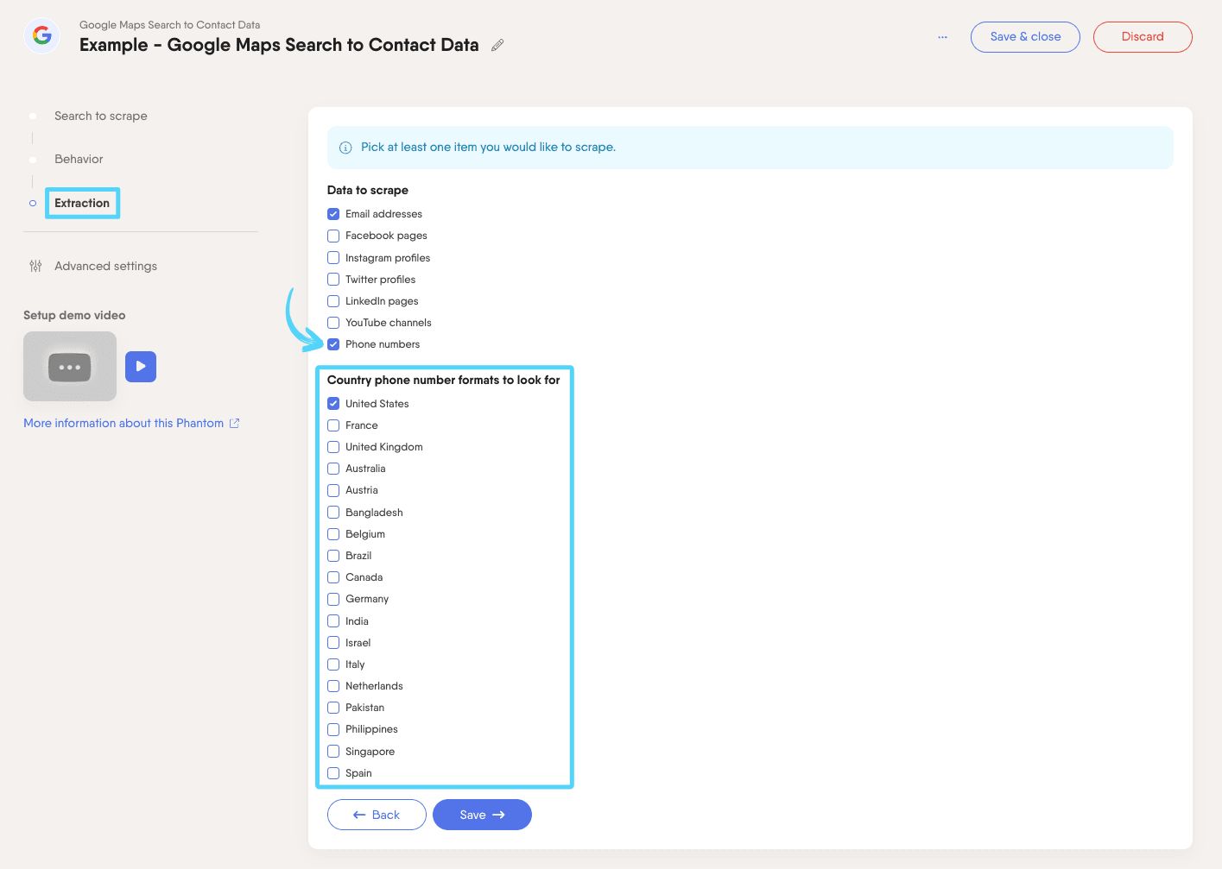Viewport: 1222px width, 869px height.
Task: Check Netherlands phone format
Action: coord(333,686)
